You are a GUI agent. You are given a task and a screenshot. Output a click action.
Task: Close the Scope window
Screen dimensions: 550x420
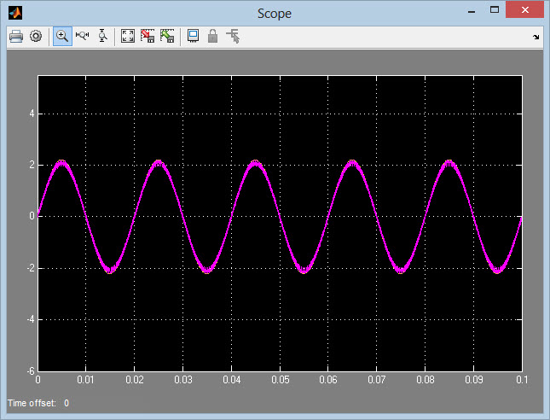tap(524, 10)
